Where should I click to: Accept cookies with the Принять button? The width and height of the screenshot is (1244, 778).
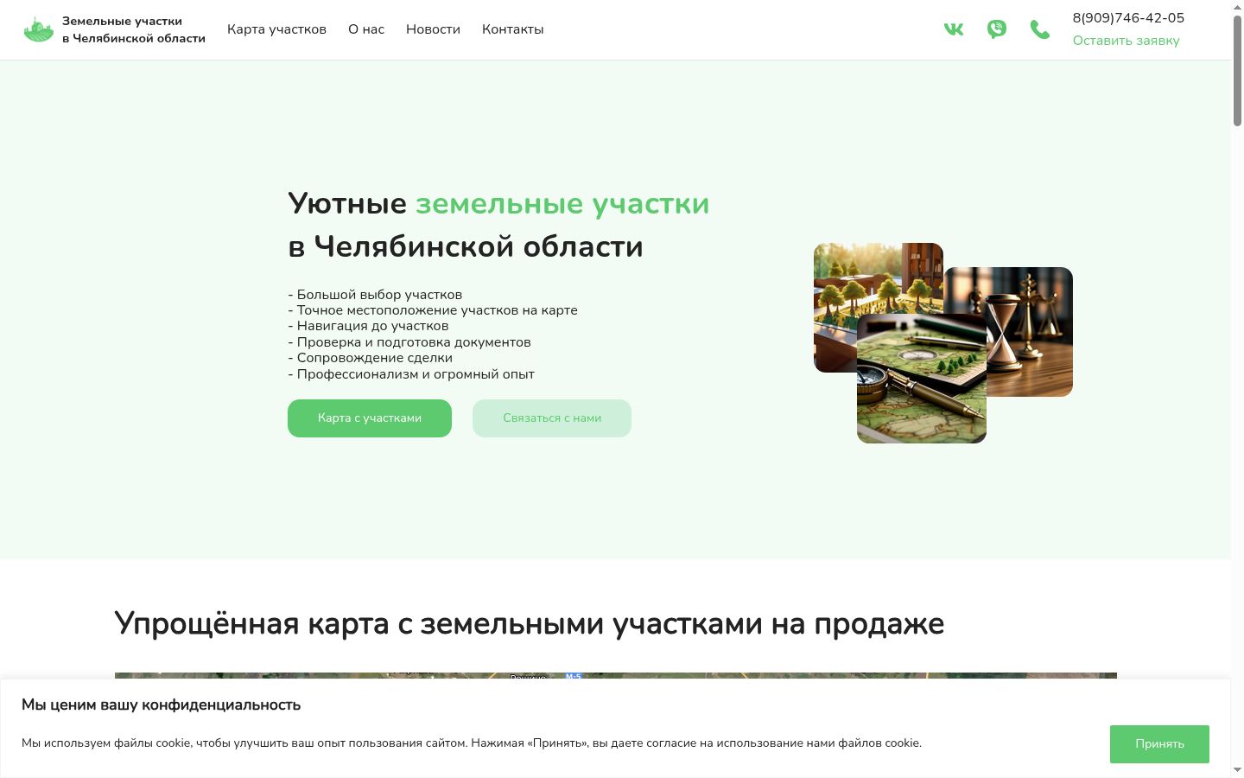pos(1159,744)
